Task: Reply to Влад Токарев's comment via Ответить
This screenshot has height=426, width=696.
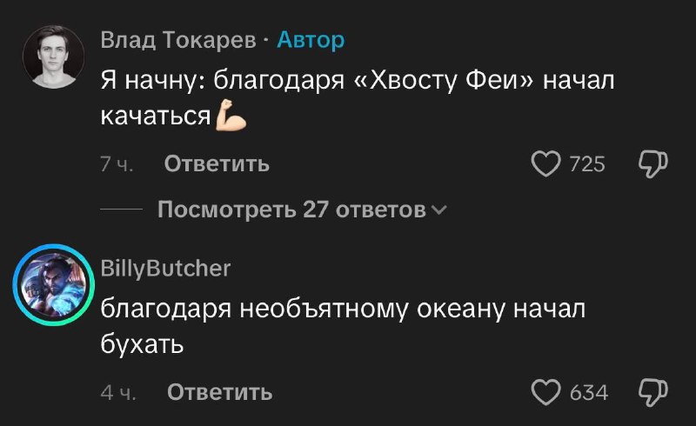Action: 217,163
